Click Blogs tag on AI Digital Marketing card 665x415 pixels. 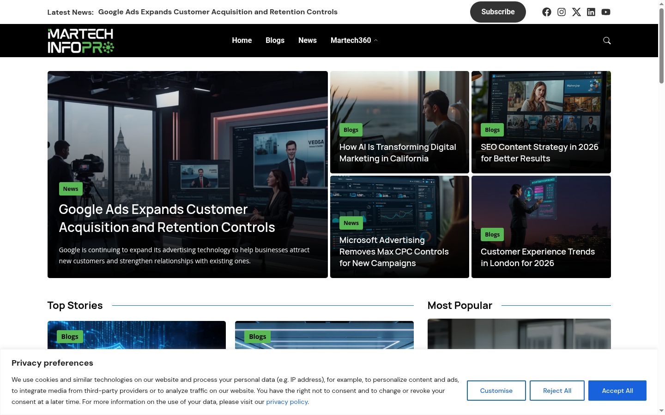pos(351,130)
